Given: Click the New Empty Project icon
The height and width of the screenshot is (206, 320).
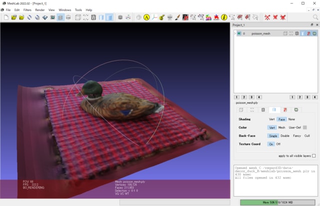Looking at the screenshot, I should pos(5,17).
